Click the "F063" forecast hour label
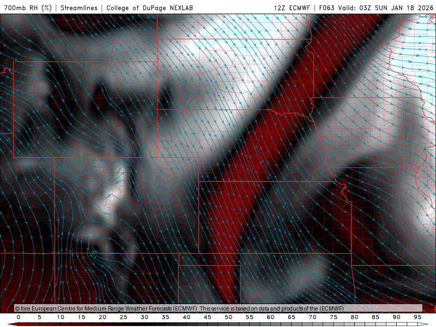 pyautogui.click(x=326, y=8)
